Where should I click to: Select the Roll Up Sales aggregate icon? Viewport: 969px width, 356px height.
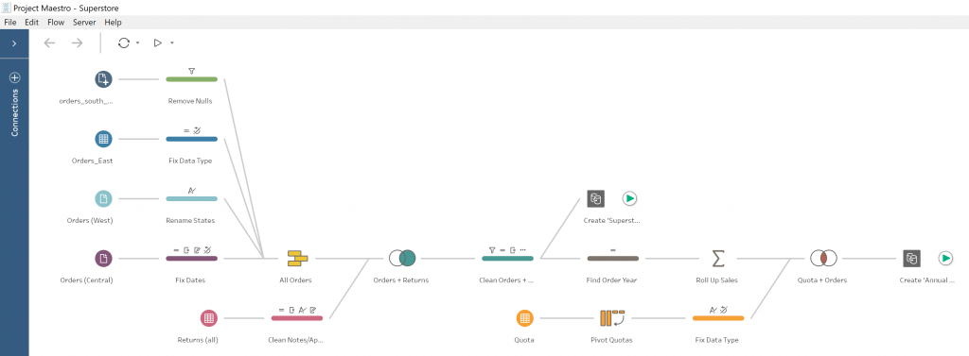[x=718, y=259]
